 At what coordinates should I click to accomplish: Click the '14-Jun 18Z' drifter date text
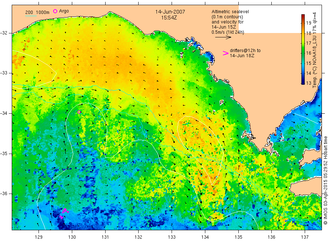pos(242,56)
